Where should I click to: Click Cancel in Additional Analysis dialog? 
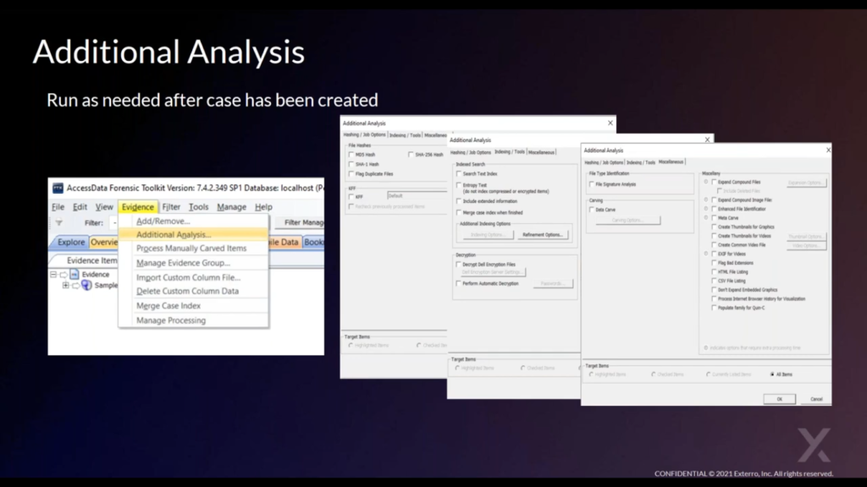[816, 399]
